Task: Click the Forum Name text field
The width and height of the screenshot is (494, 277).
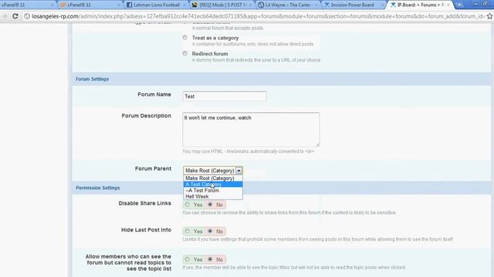Action: [x=225, y=96]
